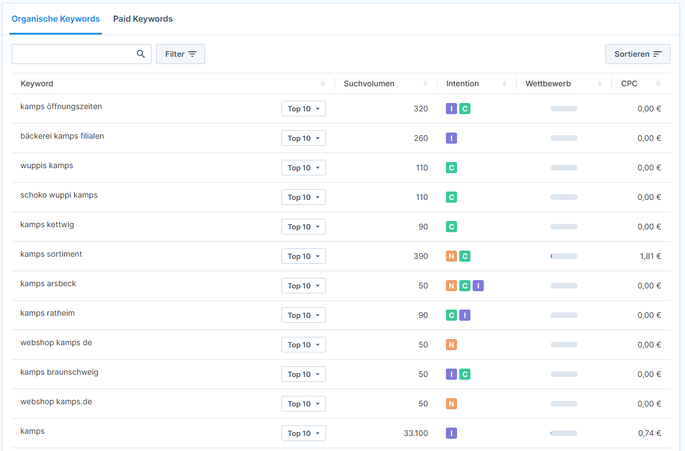This screenshot has width=685, height=451.
Task: Sort by Wettbewerb column arrows
Action: (x=600, y=84)
